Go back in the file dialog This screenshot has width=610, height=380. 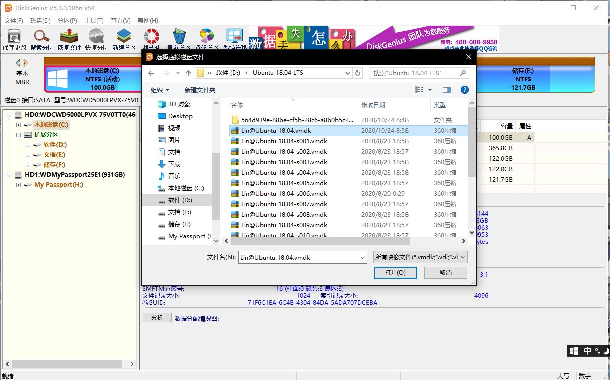click(x=152, y=73)
